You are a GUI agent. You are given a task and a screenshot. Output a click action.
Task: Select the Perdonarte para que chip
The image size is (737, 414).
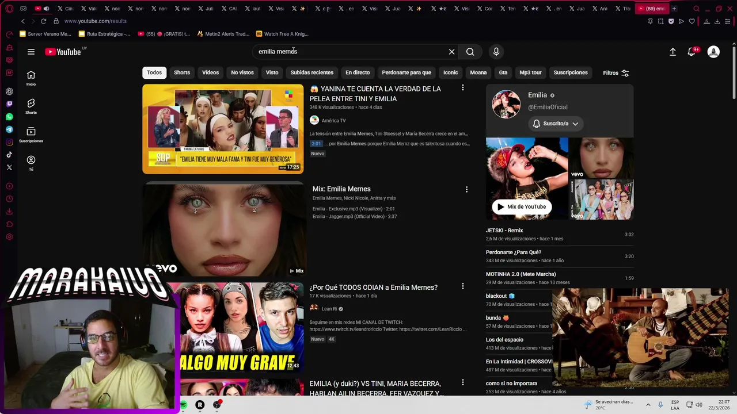[x=407, y=72]
